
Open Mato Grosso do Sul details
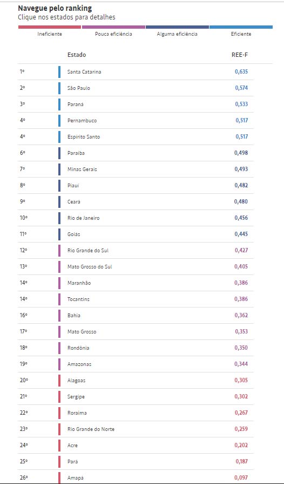[136, 267]
